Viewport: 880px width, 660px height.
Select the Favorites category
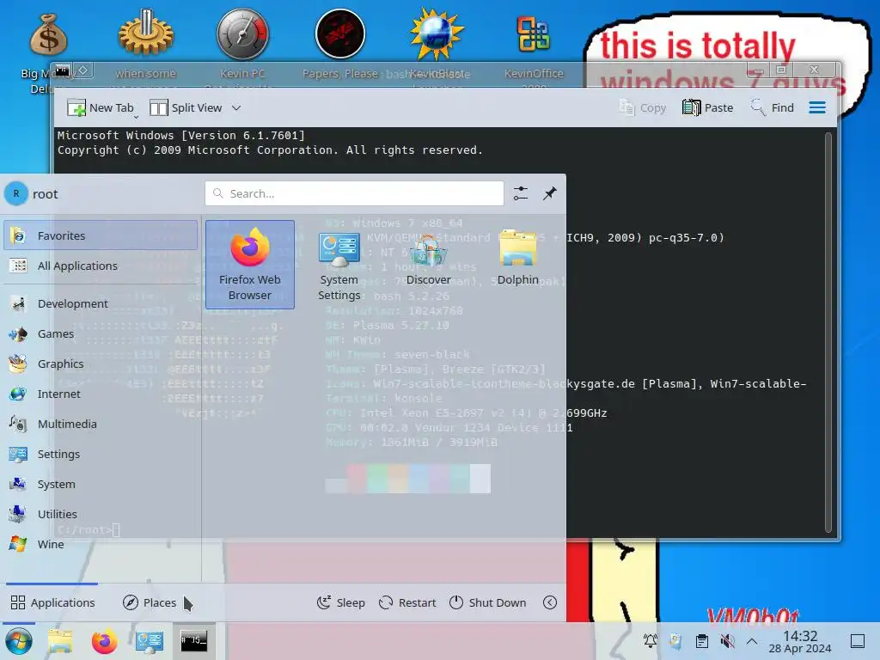pos(101,235)
